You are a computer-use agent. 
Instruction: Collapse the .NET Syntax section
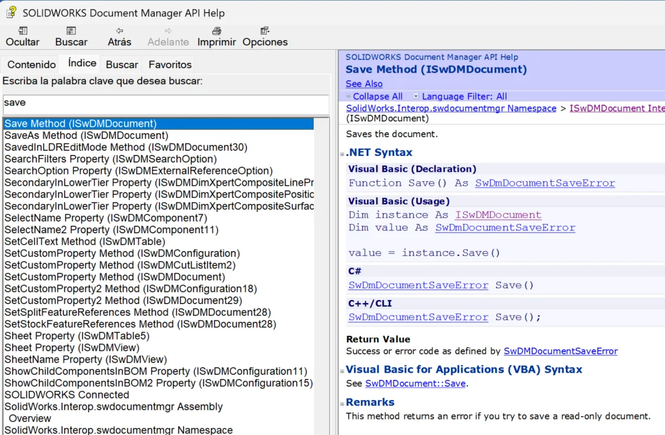(x=342, y=153)
